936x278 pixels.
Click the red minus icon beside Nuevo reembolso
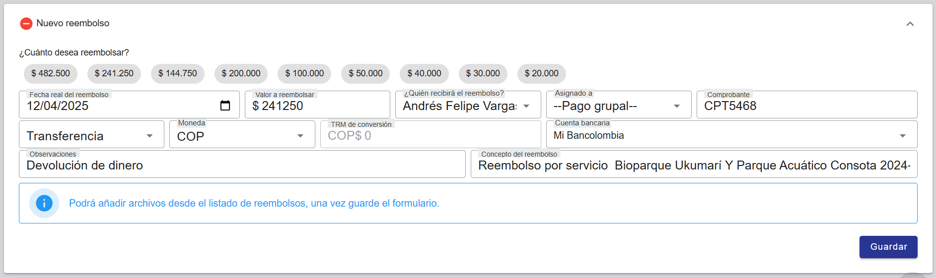coord(26,23)
